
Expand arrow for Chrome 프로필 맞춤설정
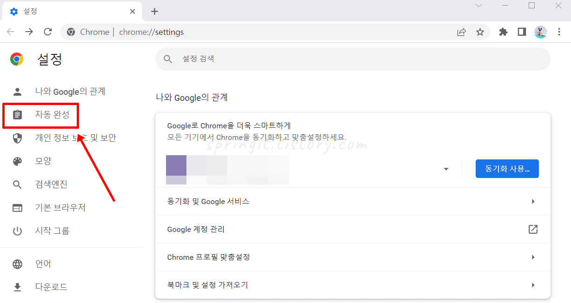point(533,257)
